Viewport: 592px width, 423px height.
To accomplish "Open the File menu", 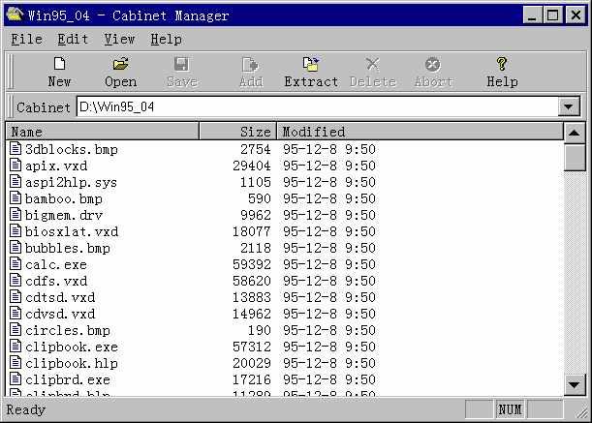I will (26, 40).
